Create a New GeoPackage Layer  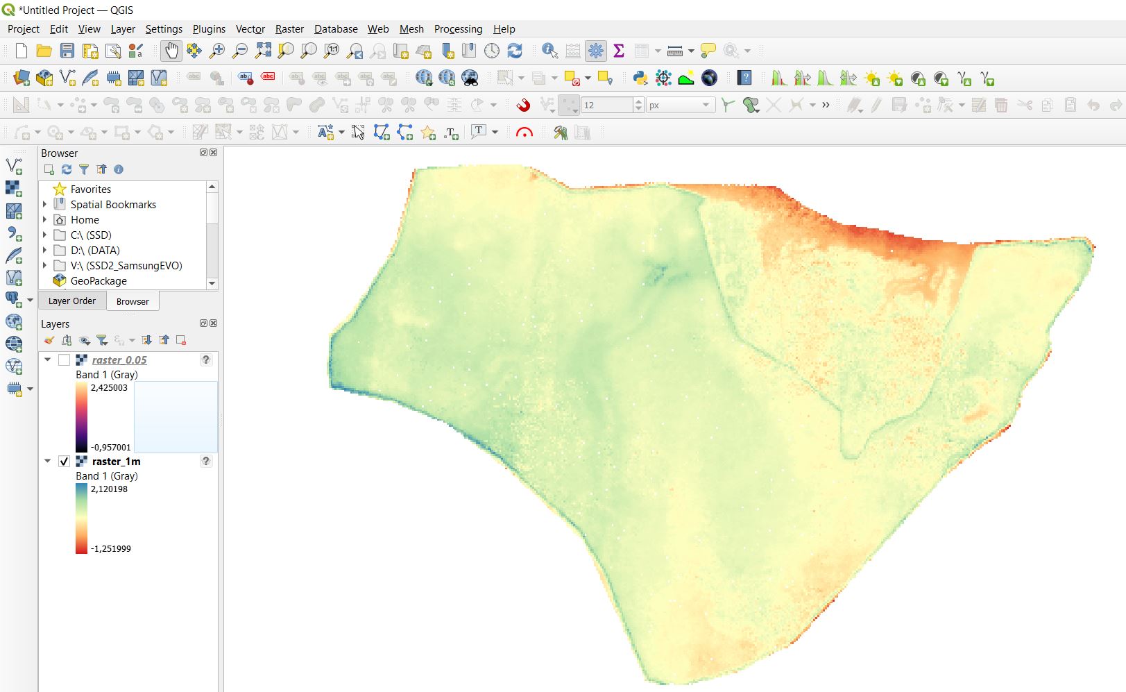click(43, 78)
